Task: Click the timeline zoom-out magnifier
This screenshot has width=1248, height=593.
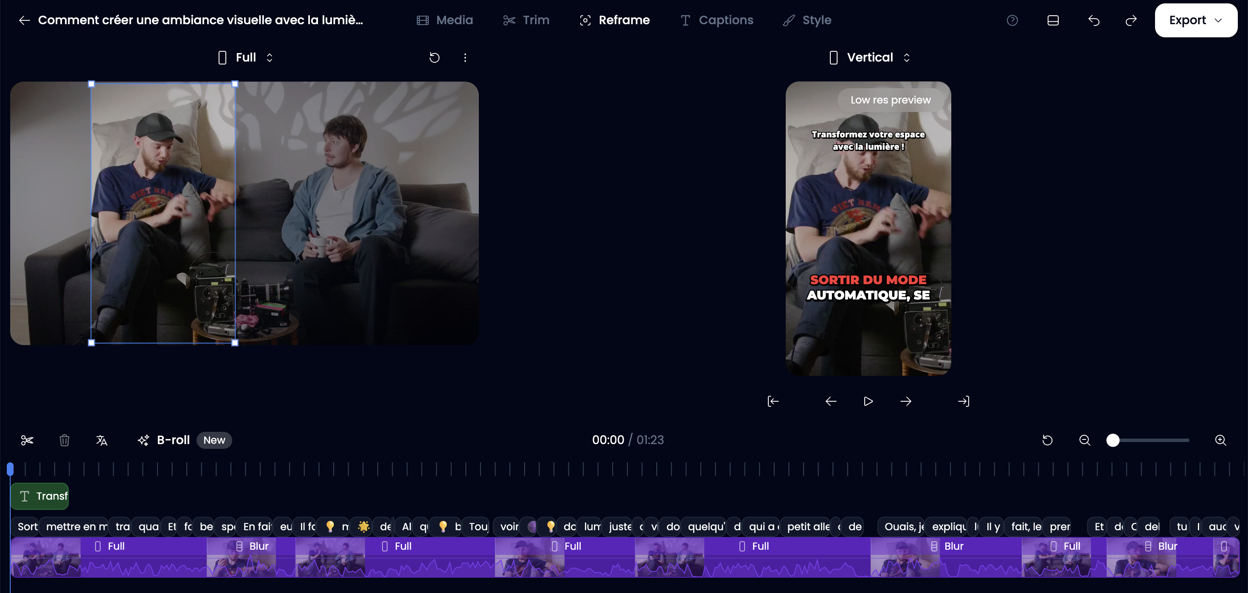Action: 1085,440
